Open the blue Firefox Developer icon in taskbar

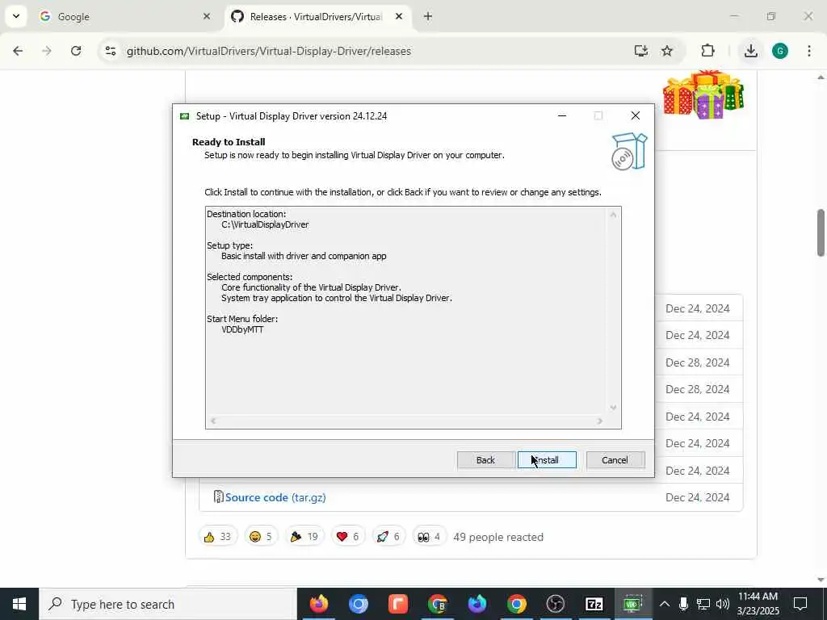(x=476, y=604)
